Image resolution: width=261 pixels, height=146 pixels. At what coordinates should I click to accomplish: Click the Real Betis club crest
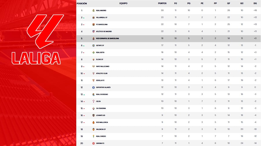click(x=93, y=53)
